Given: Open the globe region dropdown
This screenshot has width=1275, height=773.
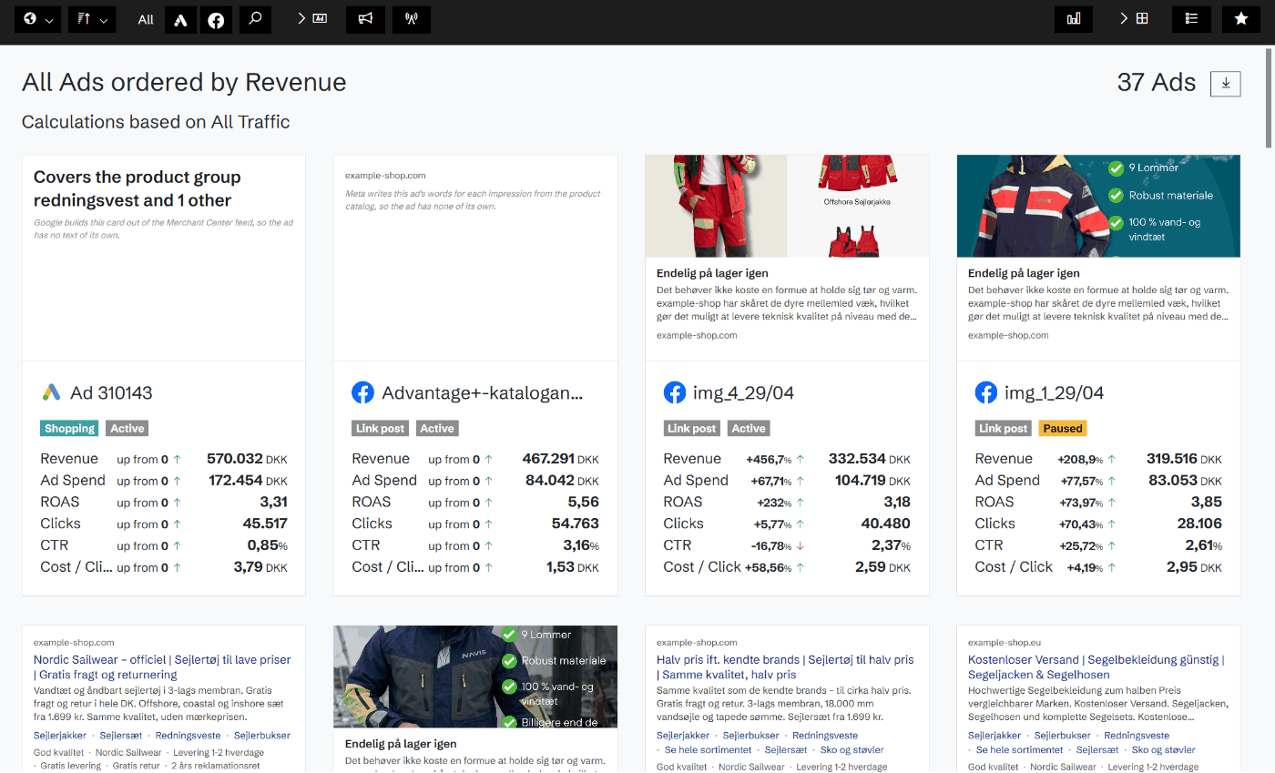Looking at the screenshot, I should (38, 19).
